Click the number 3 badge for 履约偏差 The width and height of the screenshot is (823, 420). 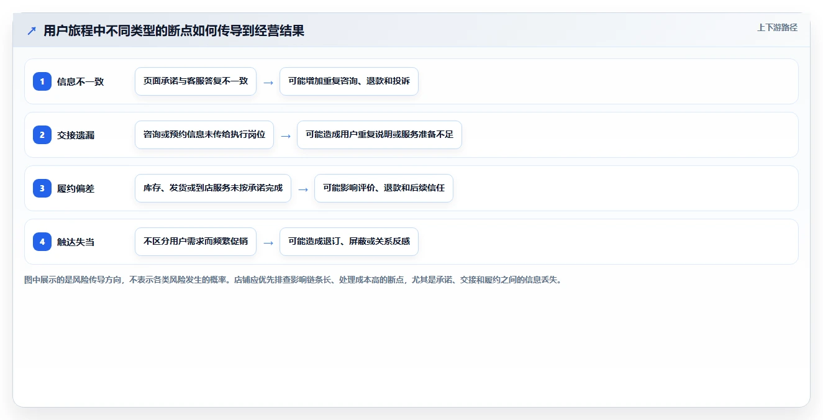[42, 188]
